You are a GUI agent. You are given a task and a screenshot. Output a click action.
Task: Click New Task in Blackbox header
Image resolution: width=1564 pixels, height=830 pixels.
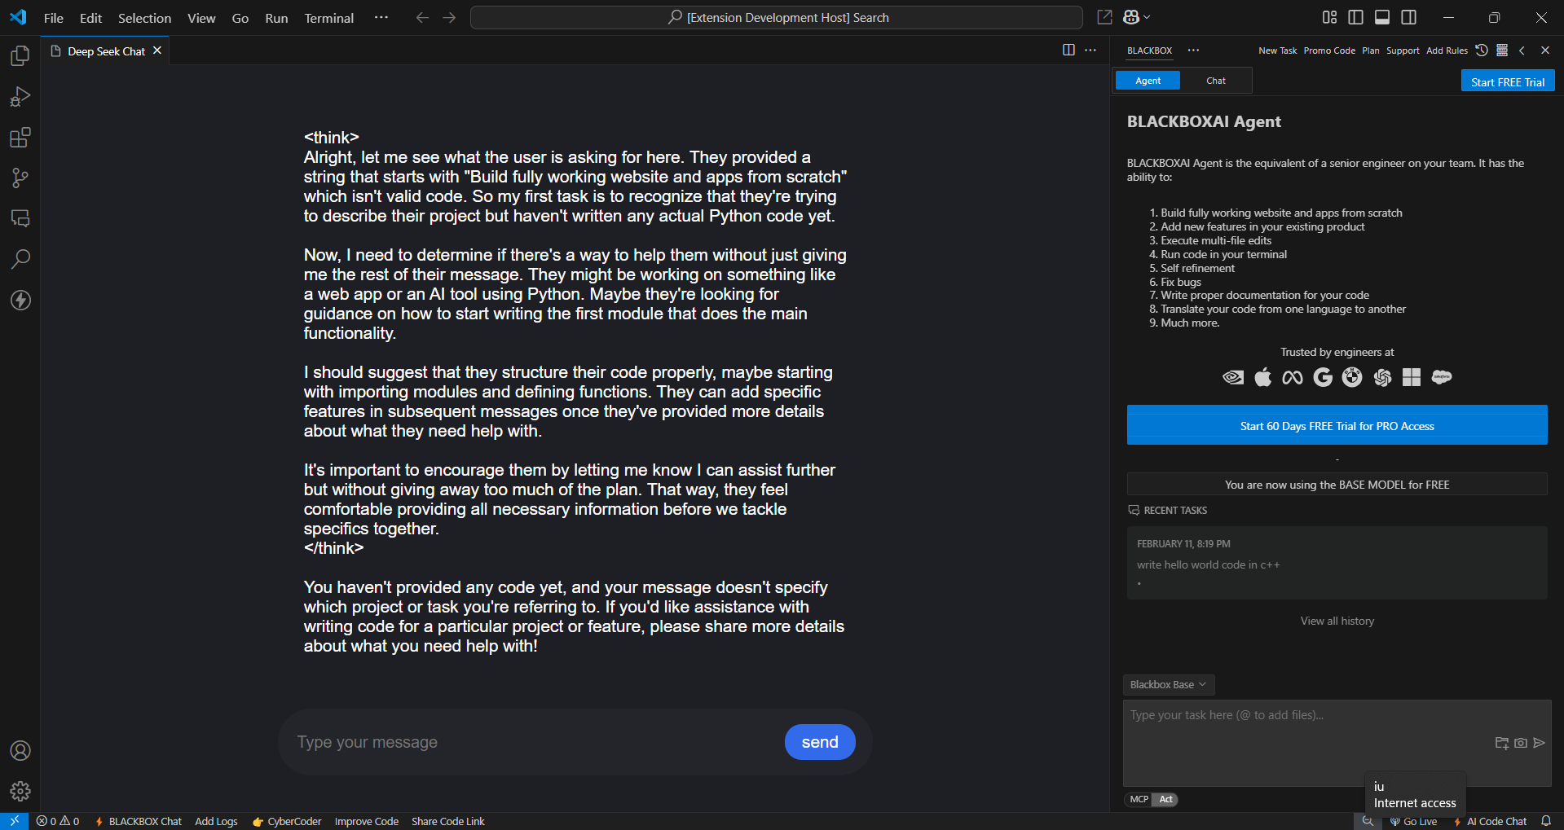coord(1277,51)
